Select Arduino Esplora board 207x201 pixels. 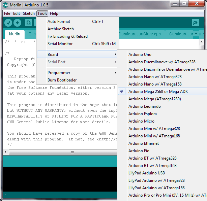[162, 113]
